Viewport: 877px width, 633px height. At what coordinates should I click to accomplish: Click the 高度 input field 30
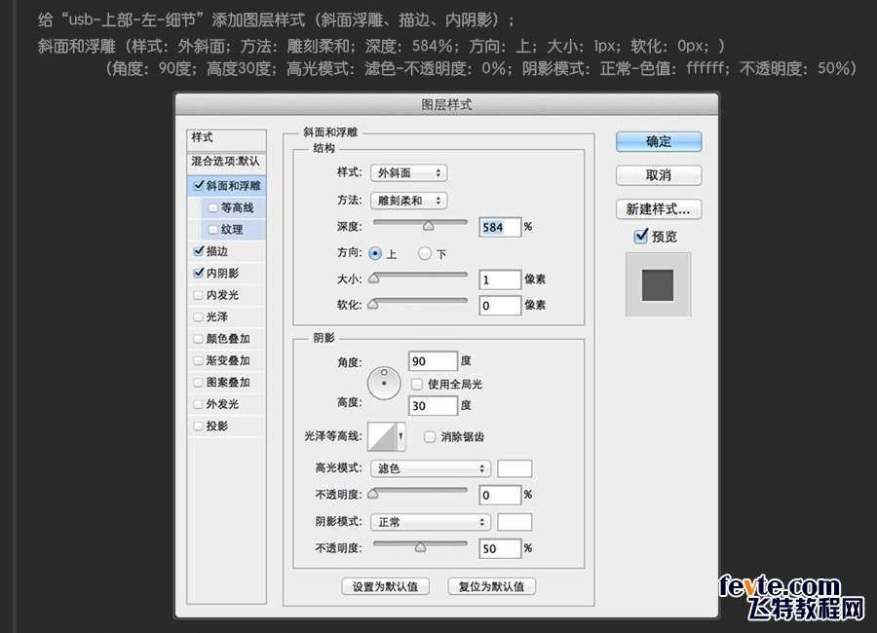pyautogui.click(x=433, y=406)
